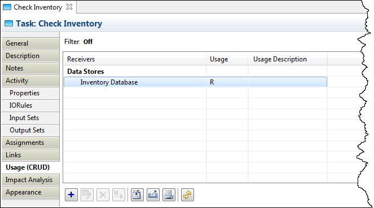
Task: Click the Task: Check Inventory title
Action: tap(59, 24)
